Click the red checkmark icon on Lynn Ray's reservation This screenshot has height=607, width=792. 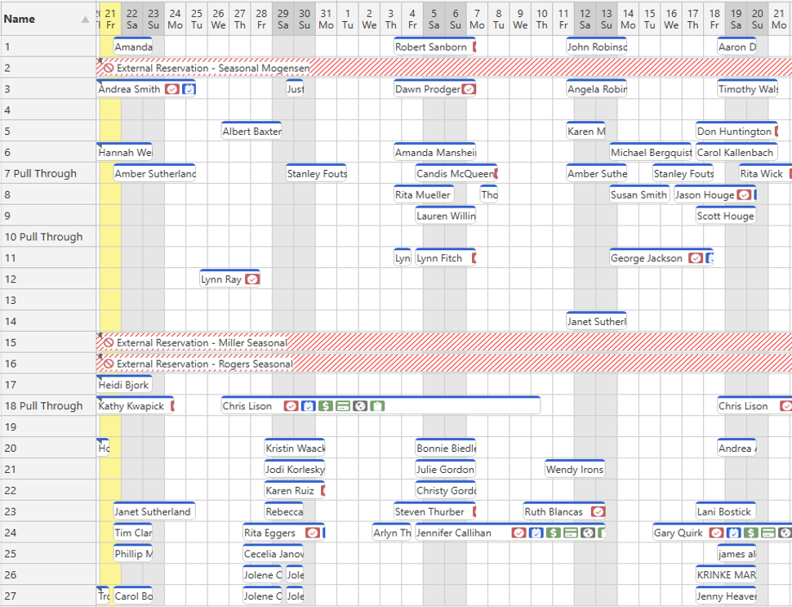pyautogui.click(x=252, y=279)
